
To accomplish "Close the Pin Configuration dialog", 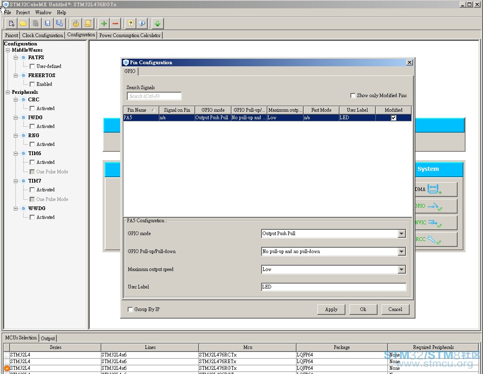I will click(x=409, y=63).
